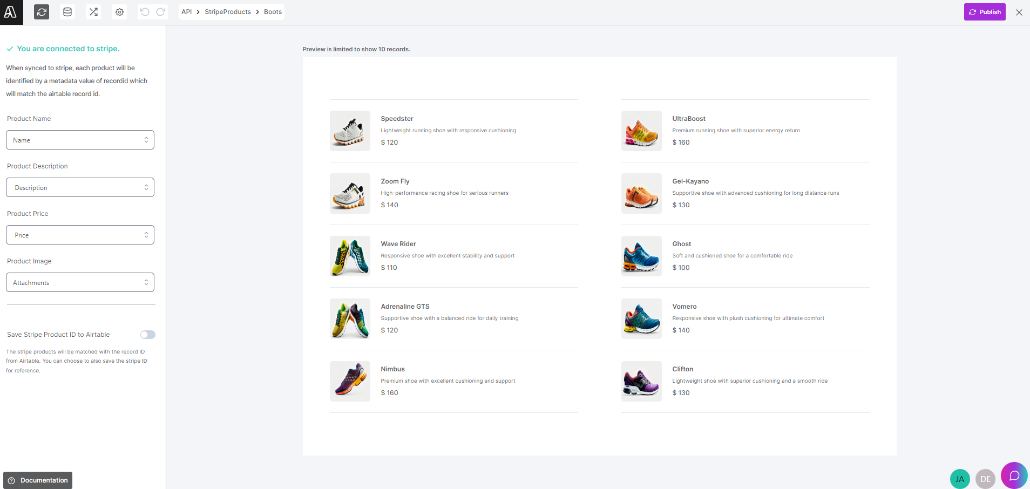Click 'Preview is limited to show 10 records.'
This screenshot has height=489, width=1030.
(356, 49)
